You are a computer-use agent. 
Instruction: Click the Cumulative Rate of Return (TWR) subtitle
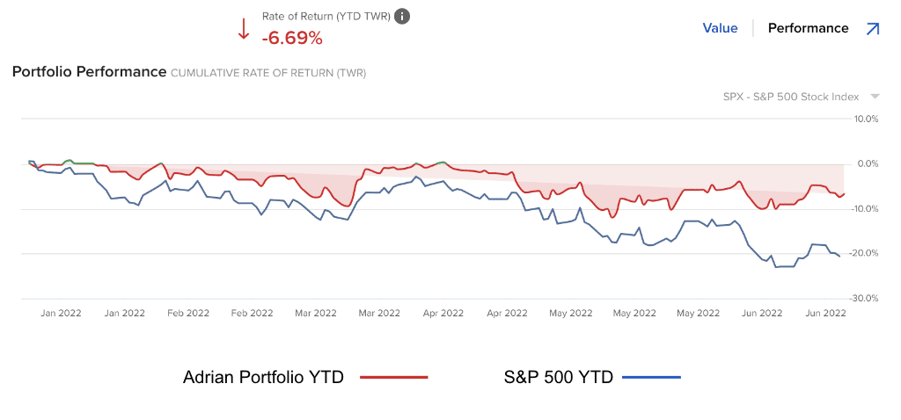point(267,73)
